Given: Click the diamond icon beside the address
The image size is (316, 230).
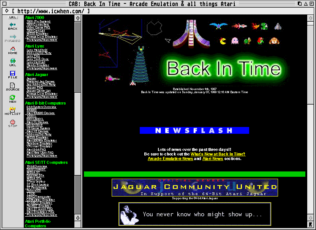Looking at the screenshot, I should (6, 11).
